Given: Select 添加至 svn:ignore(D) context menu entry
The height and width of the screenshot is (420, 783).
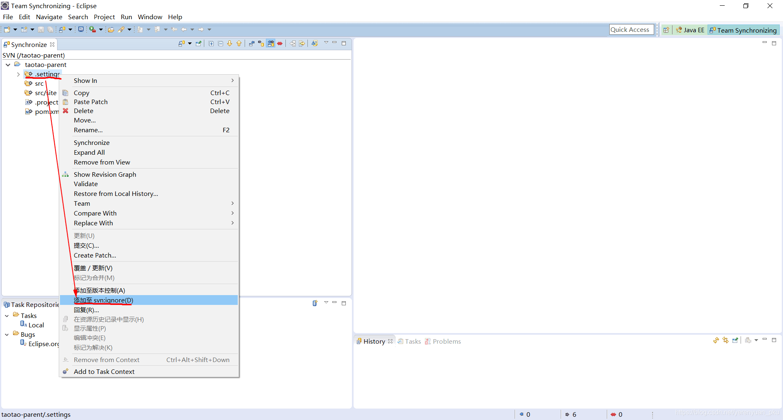Looking at the screenshot, I should point(149,300).
